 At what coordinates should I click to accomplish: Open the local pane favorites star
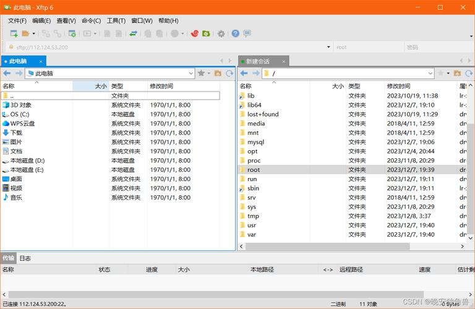click(201, 74)
